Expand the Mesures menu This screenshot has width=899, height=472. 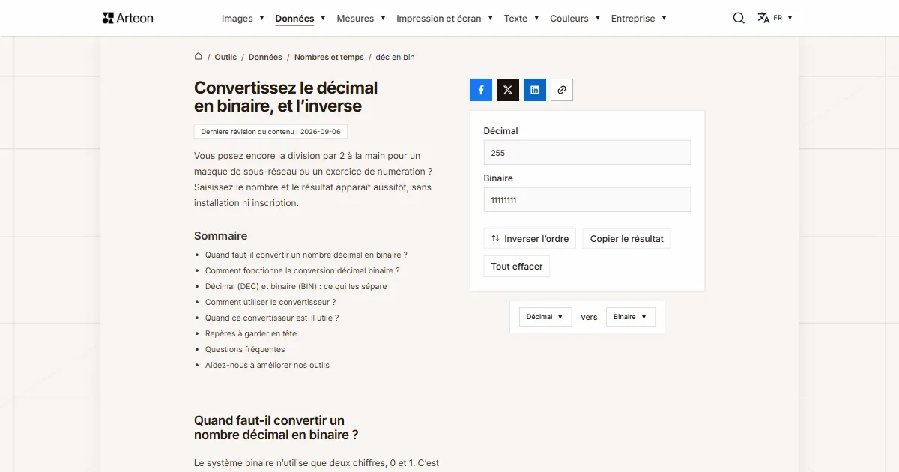tap(361, 18)
